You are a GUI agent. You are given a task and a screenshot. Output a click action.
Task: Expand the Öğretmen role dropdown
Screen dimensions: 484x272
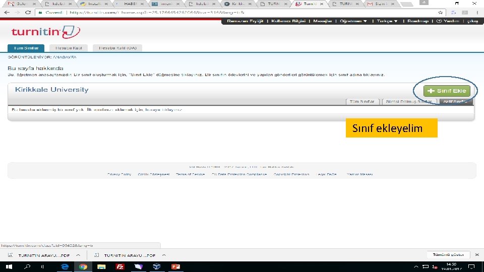pyautogui.click(x=353, y=21)
